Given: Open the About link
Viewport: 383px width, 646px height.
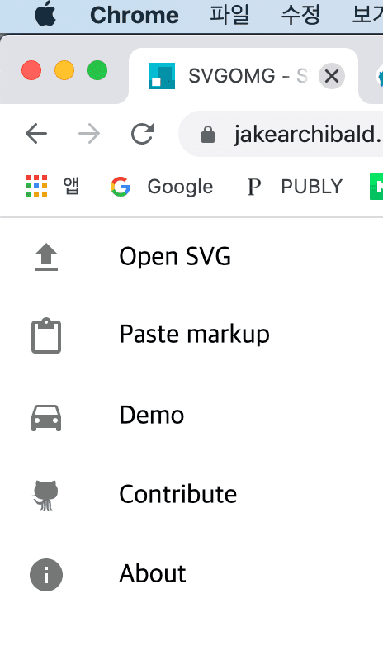Looking at the screenshot, I should tap(153, 573).
